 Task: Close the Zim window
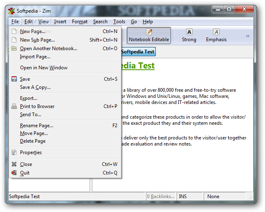click(244, 9)
